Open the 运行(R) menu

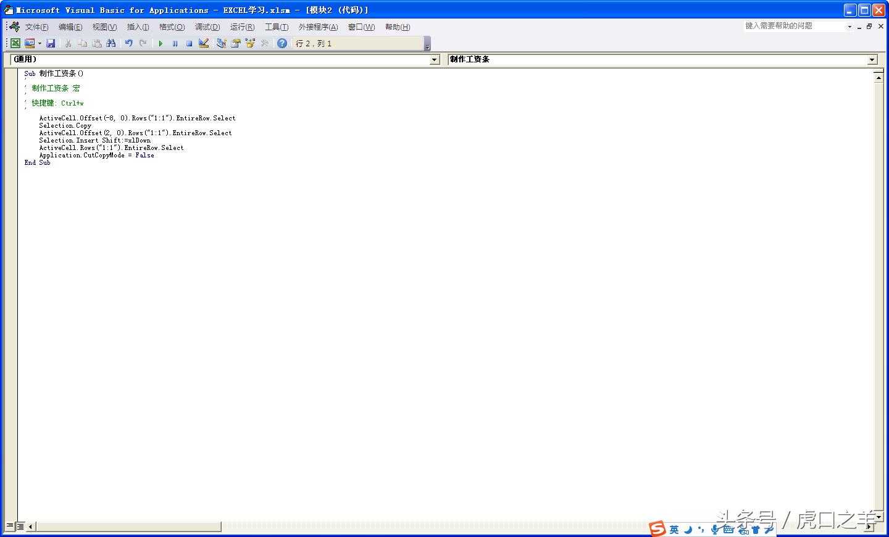tap(242, 27)
